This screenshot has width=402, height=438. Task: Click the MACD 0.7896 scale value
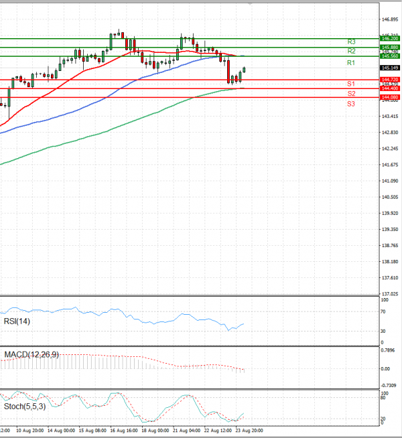(x=388, y=350)
